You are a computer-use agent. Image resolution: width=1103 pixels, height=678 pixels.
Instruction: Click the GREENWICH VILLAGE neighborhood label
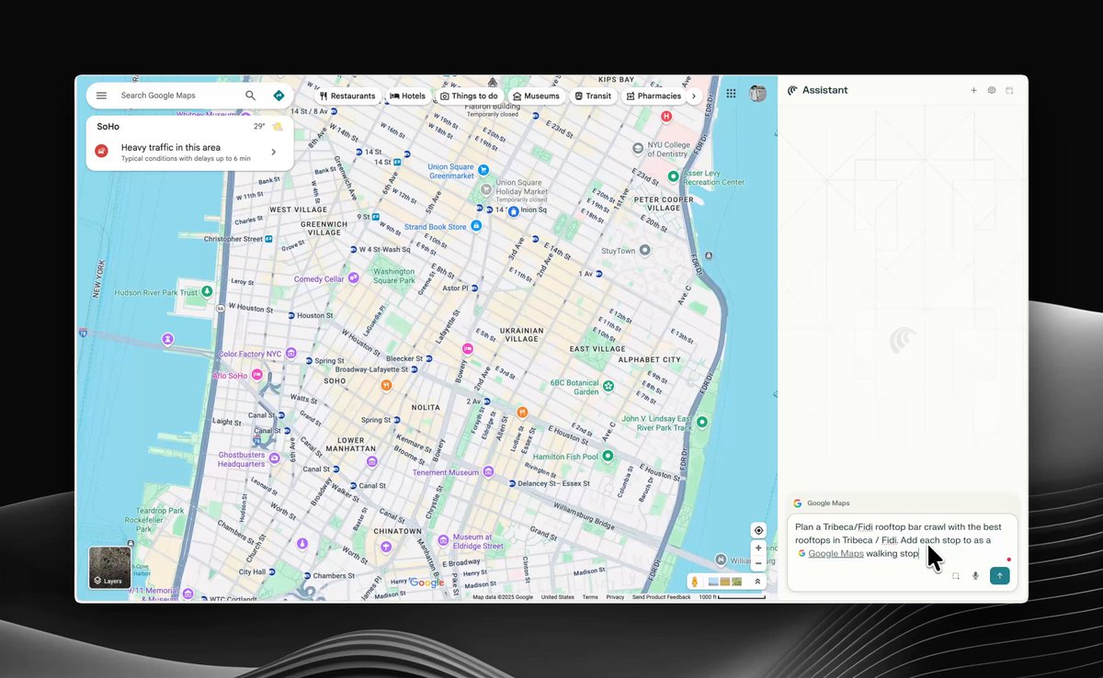tap(324, 228)
